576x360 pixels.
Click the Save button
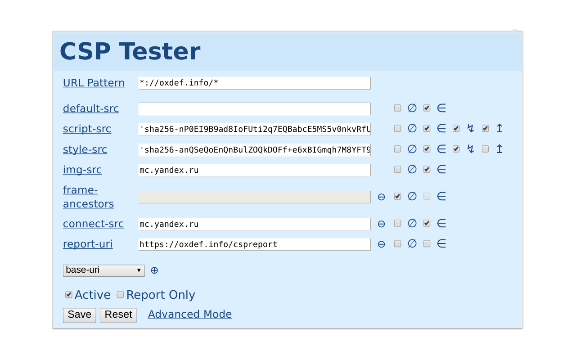[80, 315]
